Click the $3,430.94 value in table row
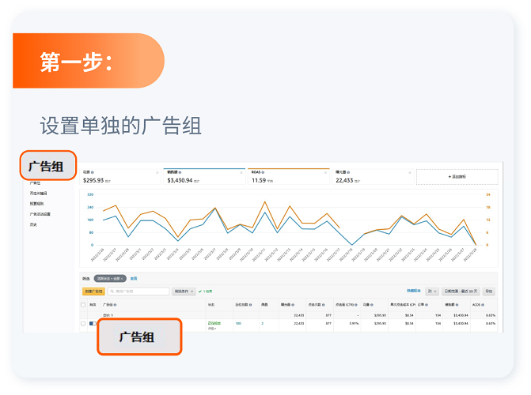The image size is (531, 395). click(x=461, y=324)
